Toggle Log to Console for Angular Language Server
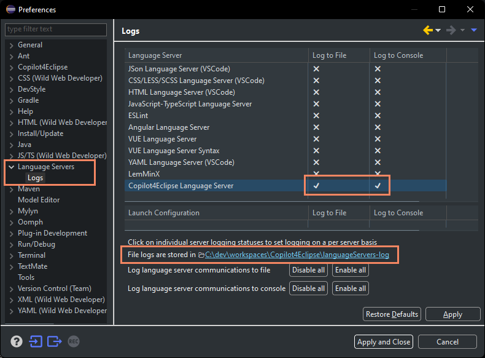 [378, 127]
